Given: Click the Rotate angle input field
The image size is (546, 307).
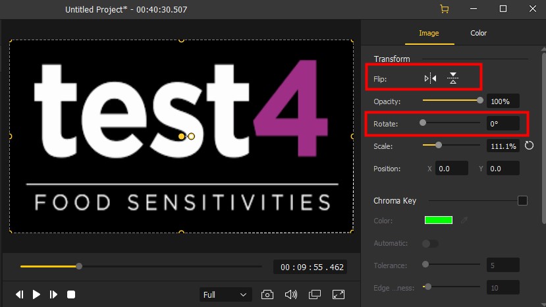Looking at the screenshot, I should coord(503,123).
